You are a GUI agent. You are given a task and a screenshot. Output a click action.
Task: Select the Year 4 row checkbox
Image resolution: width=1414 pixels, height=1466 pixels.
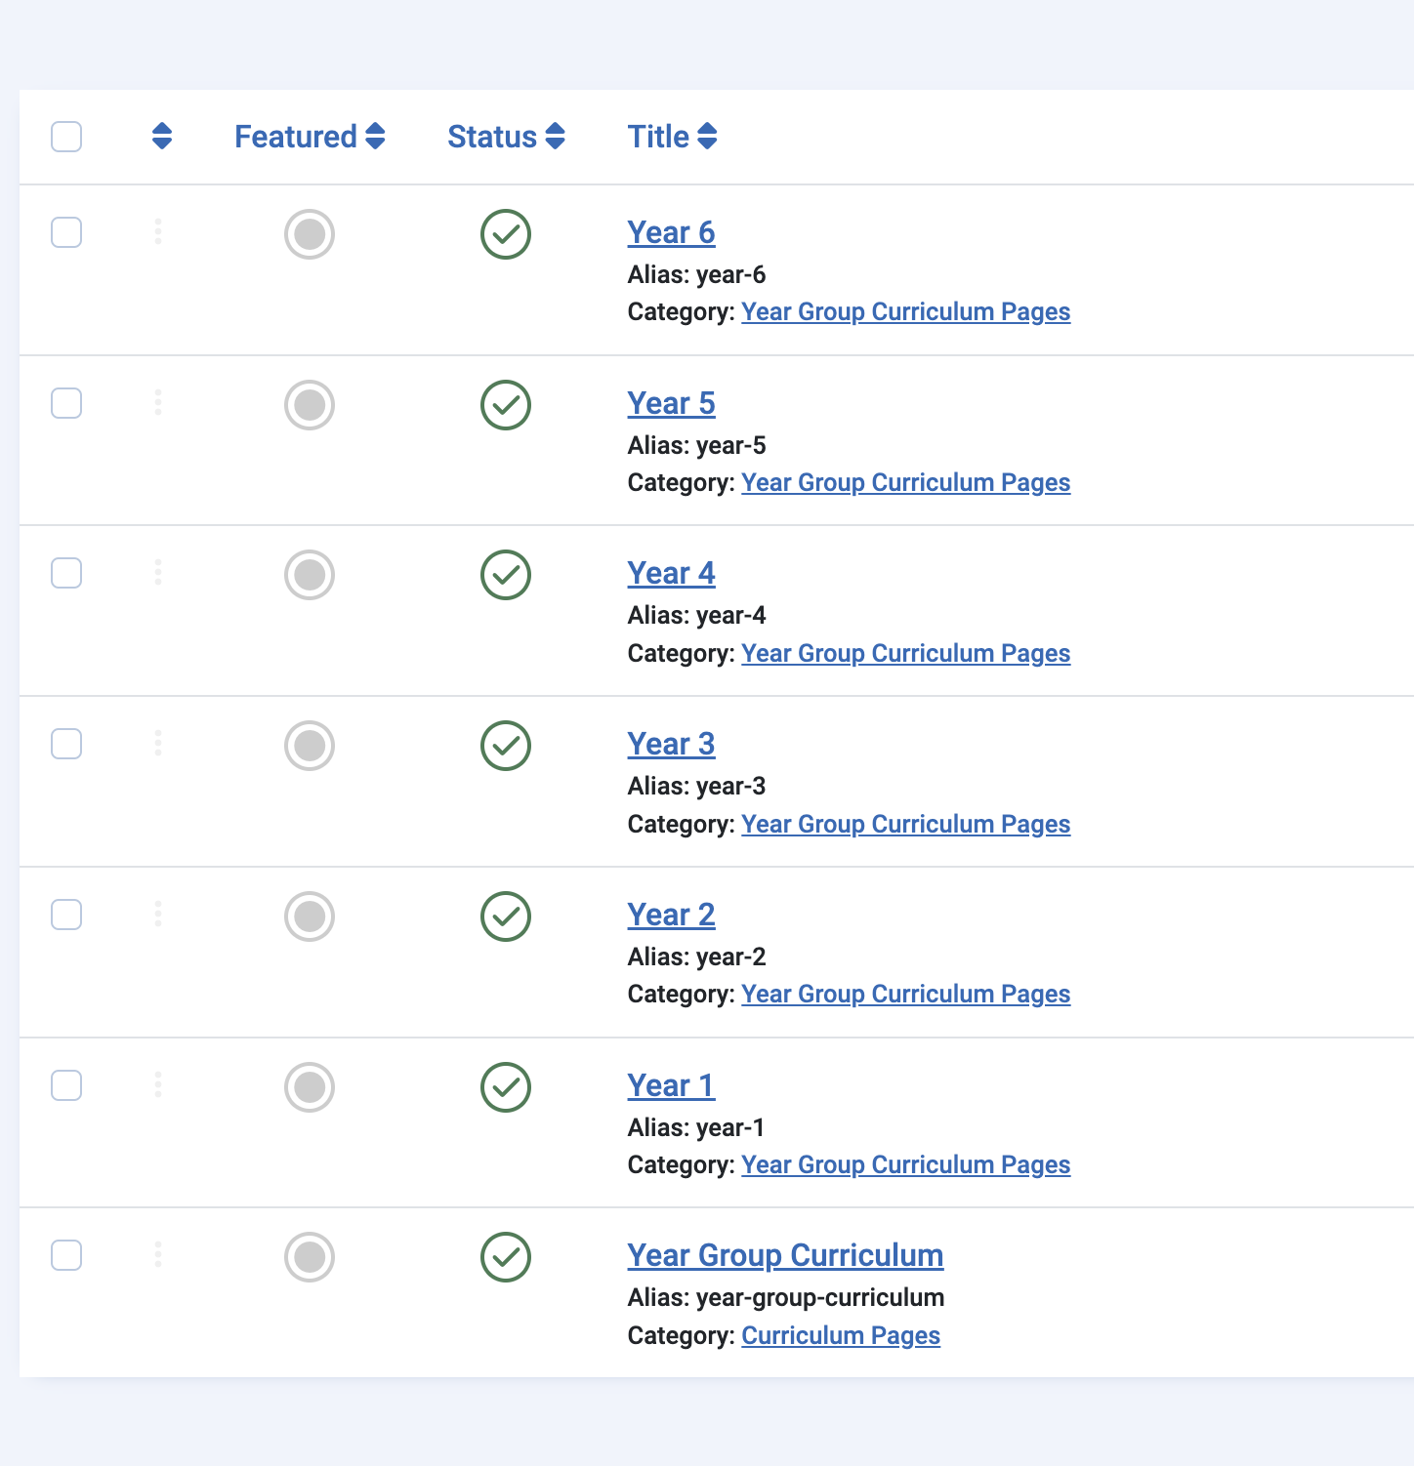pyautogui.click(x=66, y=573)
